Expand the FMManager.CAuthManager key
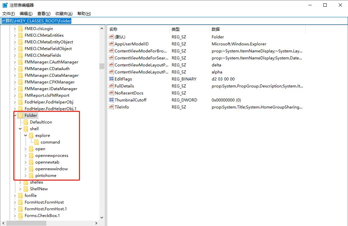 [x=15, y=62]
